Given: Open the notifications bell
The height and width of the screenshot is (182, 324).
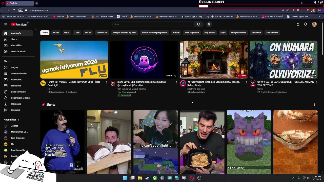Looking at the screenshot, I should 306,24.
